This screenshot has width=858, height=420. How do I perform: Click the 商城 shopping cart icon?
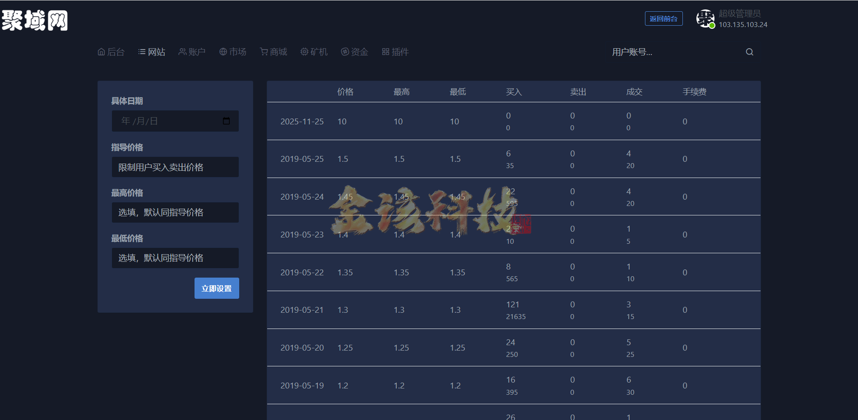(263, 51)
